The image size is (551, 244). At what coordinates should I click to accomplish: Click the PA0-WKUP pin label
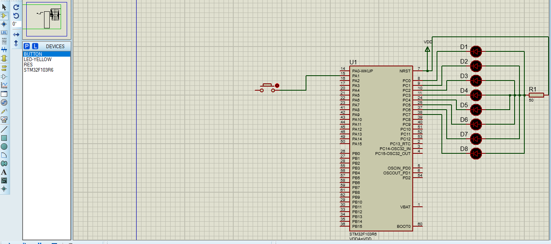pos(362,71)
